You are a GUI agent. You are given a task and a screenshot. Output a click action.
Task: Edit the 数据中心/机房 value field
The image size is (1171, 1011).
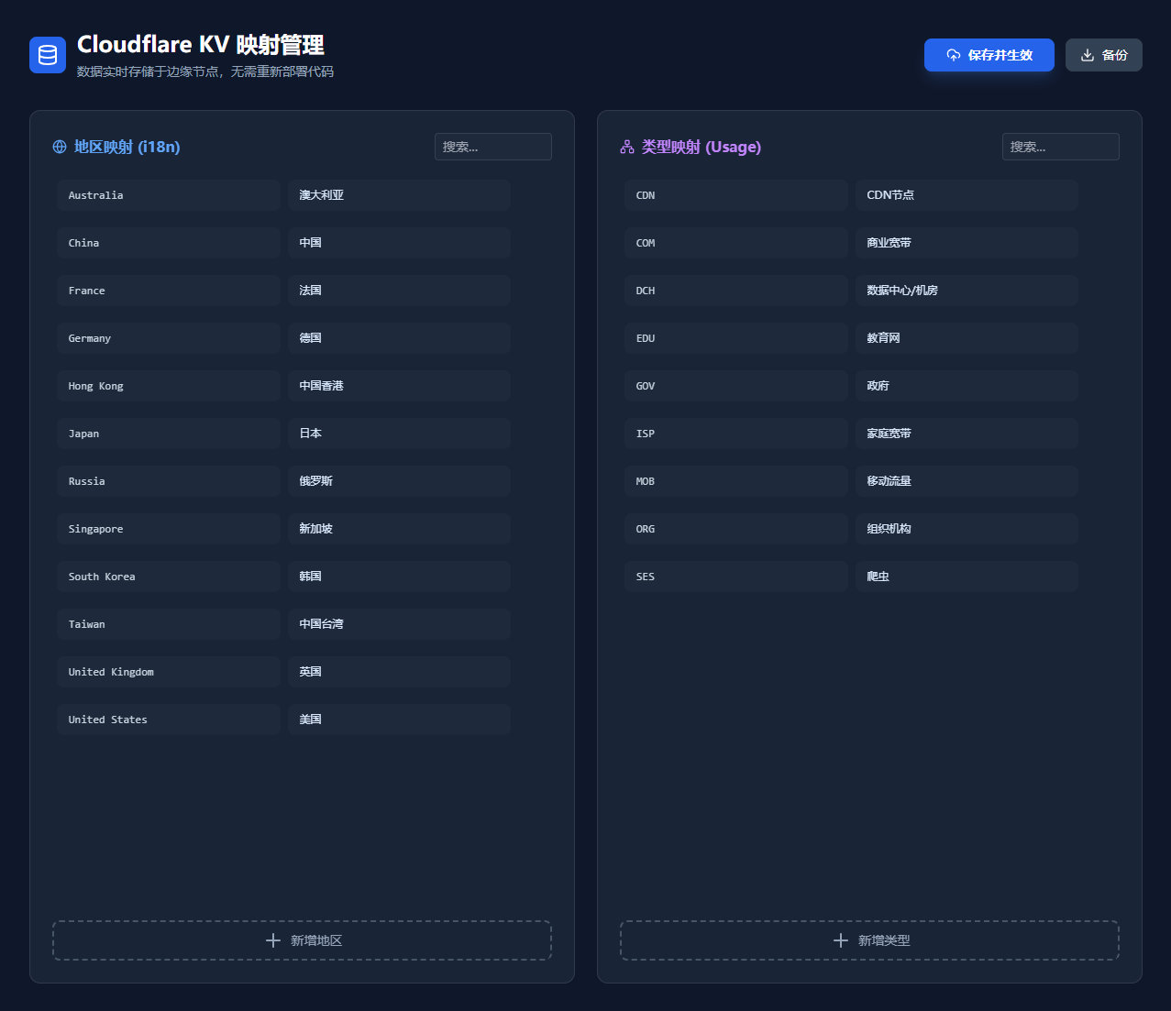967,291
